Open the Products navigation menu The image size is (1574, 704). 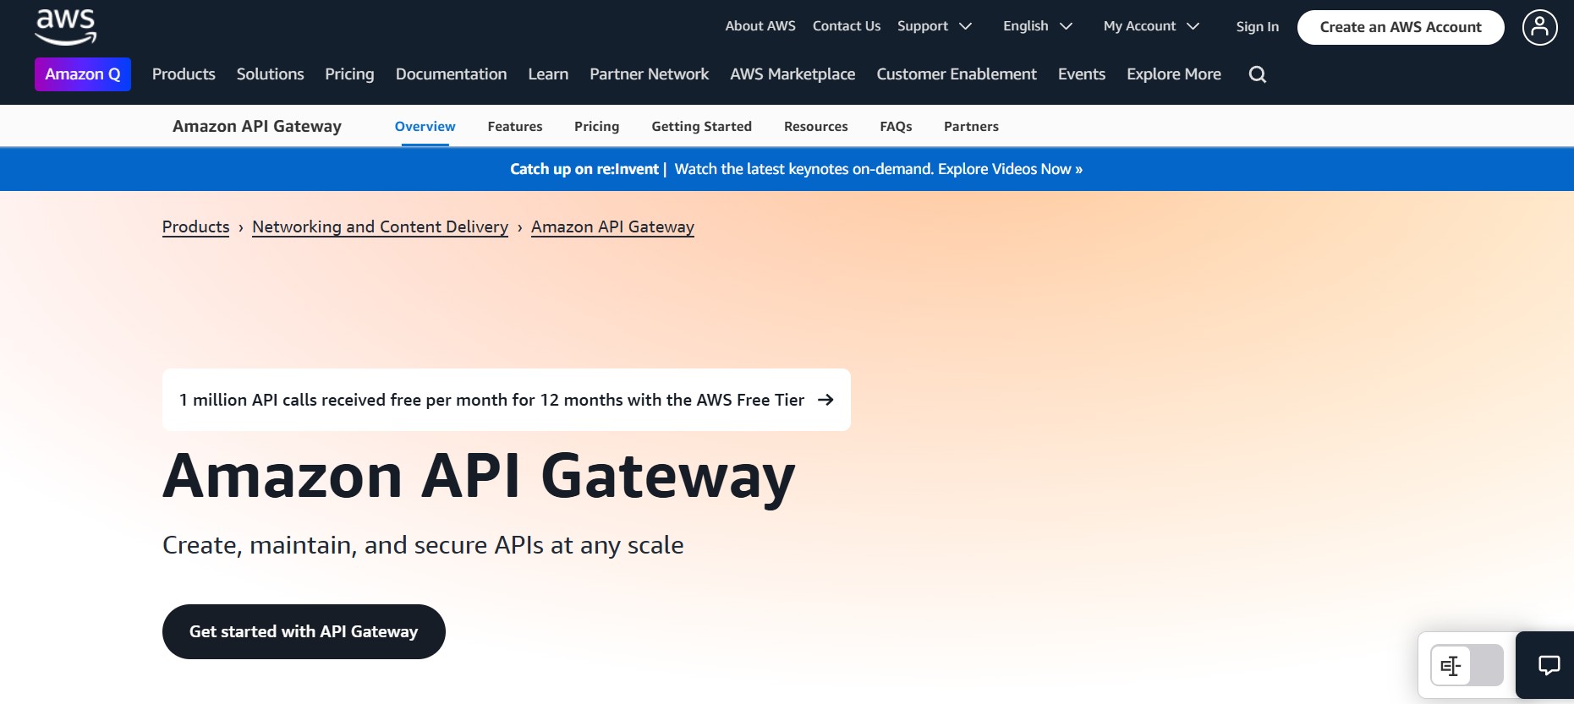coord(184,74)
